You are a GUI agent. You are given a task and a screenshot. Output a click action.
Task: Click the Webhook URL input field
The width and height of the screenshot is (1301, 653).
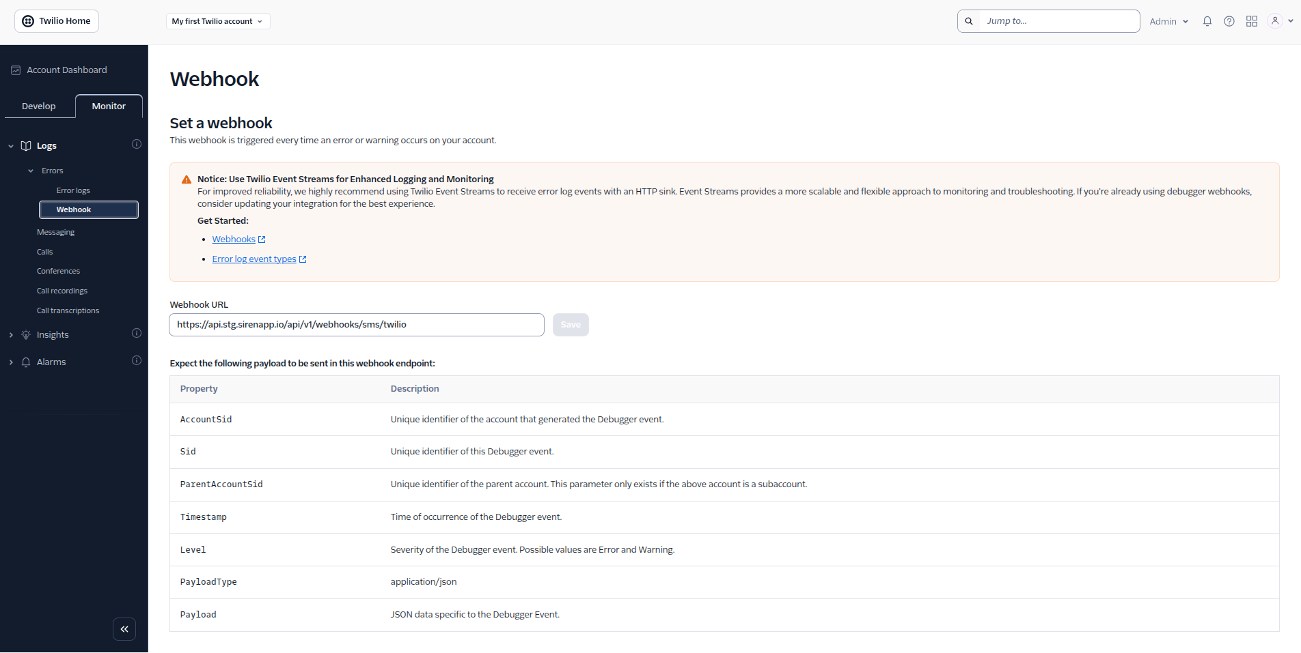click(356, 324)
